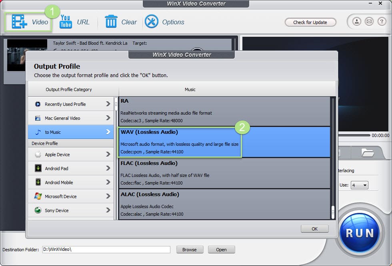Open the CPU core Use dropdown
This screenshot has height=266, width=392.
tap(359, 185)
